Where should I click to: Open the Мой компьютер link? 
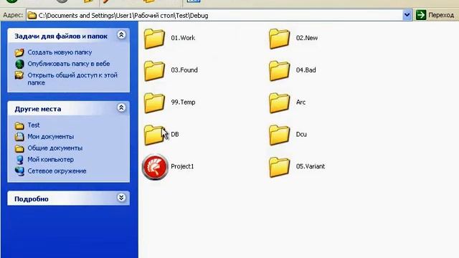coord(51,159)
